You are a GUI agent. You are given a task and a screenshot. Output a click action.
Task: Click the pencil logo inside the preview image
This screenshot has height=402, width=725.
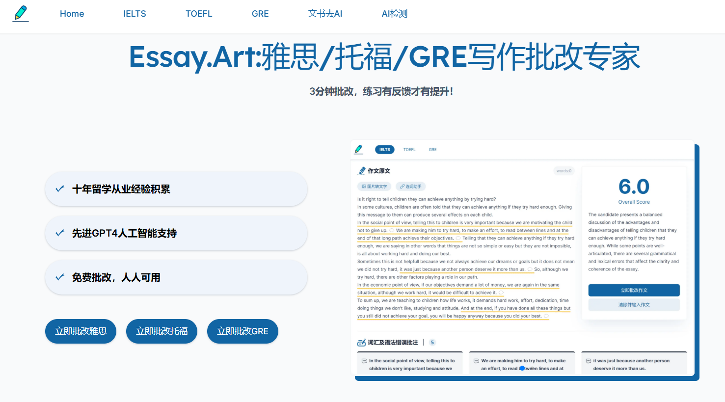tap(359, 149)
